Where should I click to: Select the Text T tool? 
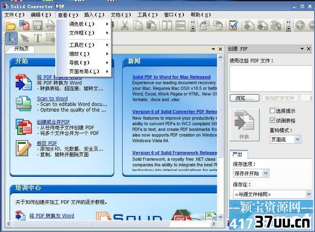[x=38, y=38]
